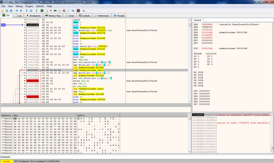
Task: Click the font settings 'A' icon
Action: [84, 11]
